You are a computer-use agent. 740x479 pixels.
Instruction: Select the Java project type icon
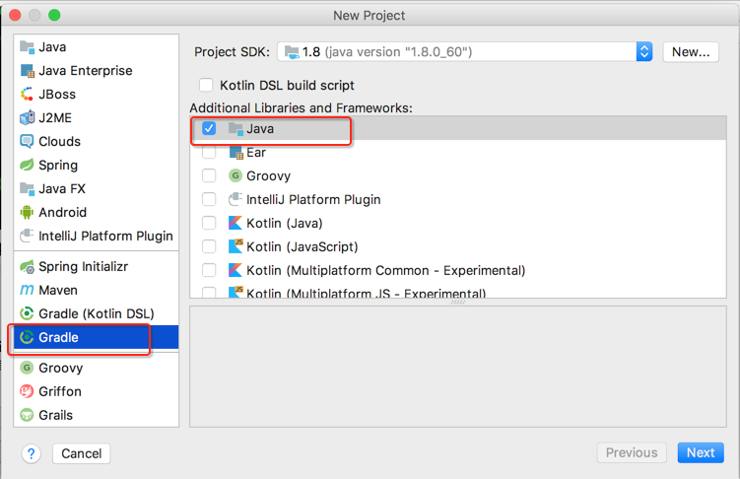(27, 47)
